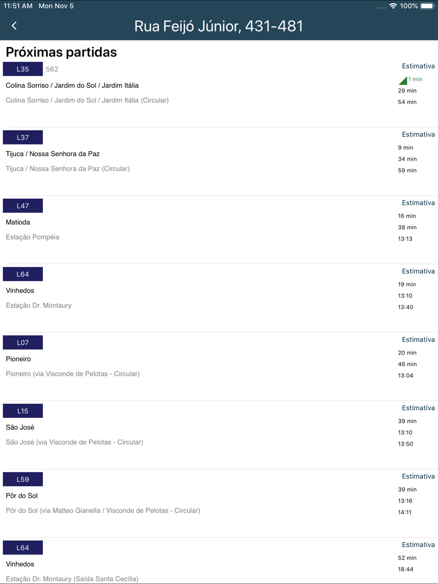Tap Colina Sorriso Circular description
The width and height of the screenshot is (438, 584).
[x=87, y=100]
